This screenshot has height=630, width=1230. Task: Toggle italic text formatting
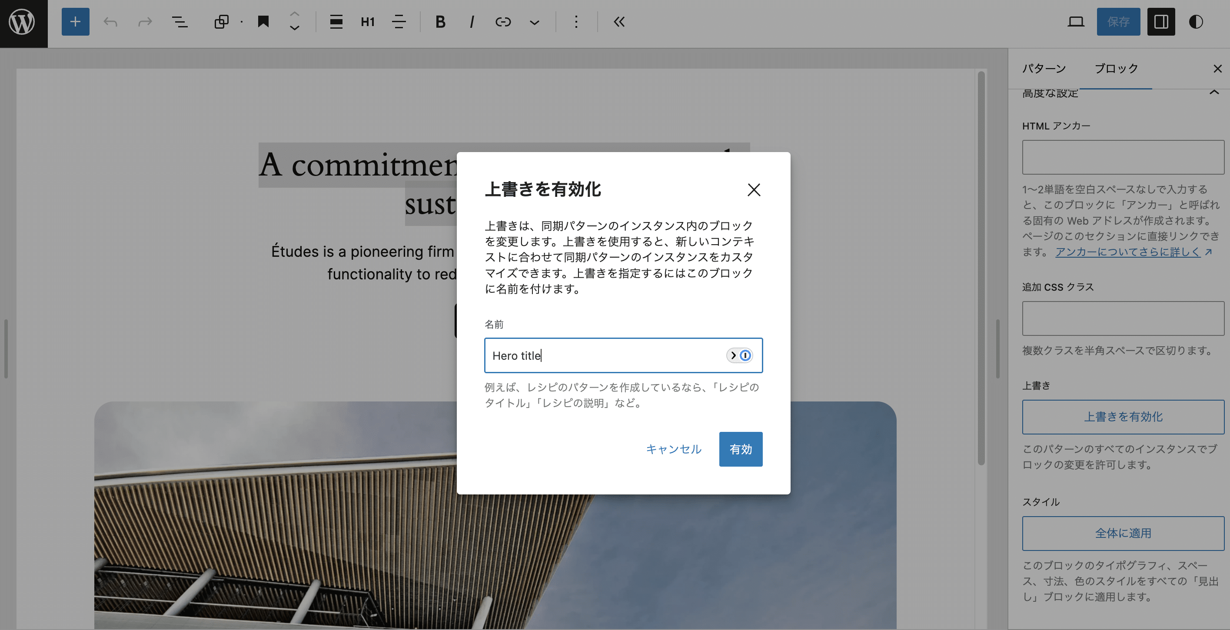coord(472,22)
